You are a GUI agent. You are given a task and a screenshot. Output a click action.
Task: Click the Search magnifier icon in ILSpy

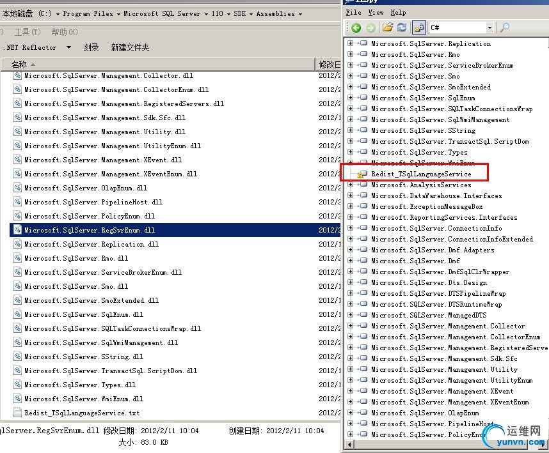(504, 27)
